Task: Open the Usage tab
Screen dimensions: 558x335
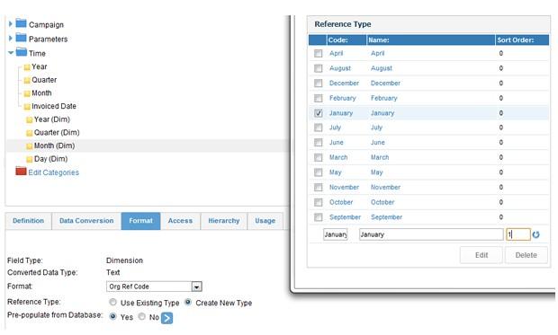Action: tap(265, 221)
